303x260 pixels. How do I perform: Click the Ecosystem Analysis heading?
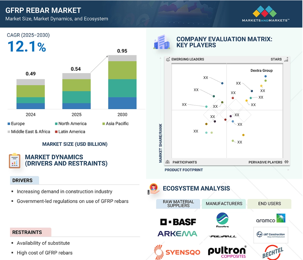[x=196, y=188]
